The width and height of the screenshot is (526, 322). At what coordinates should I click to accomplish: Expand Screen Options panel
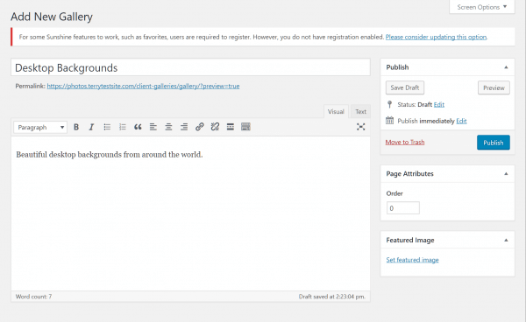click(481, 7)
